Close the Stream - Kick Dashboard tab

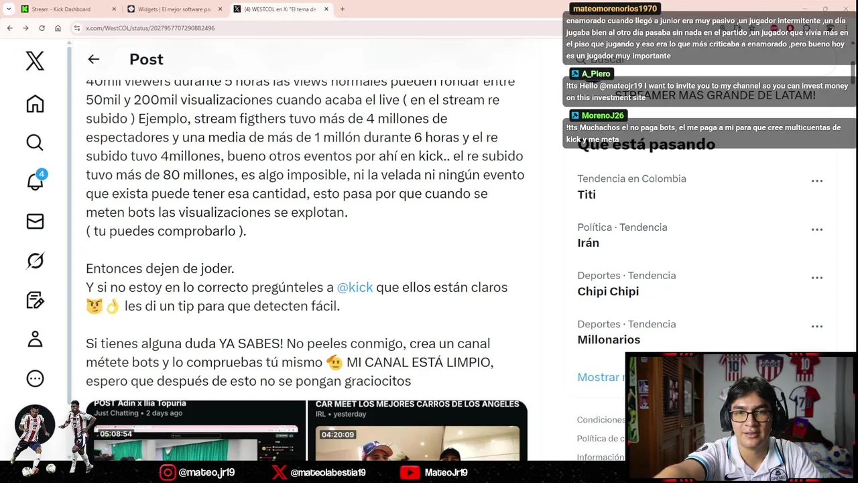(x=114, y=9)
